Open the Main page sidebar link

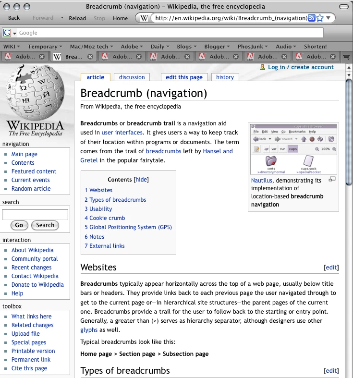(x=24, y=154)
